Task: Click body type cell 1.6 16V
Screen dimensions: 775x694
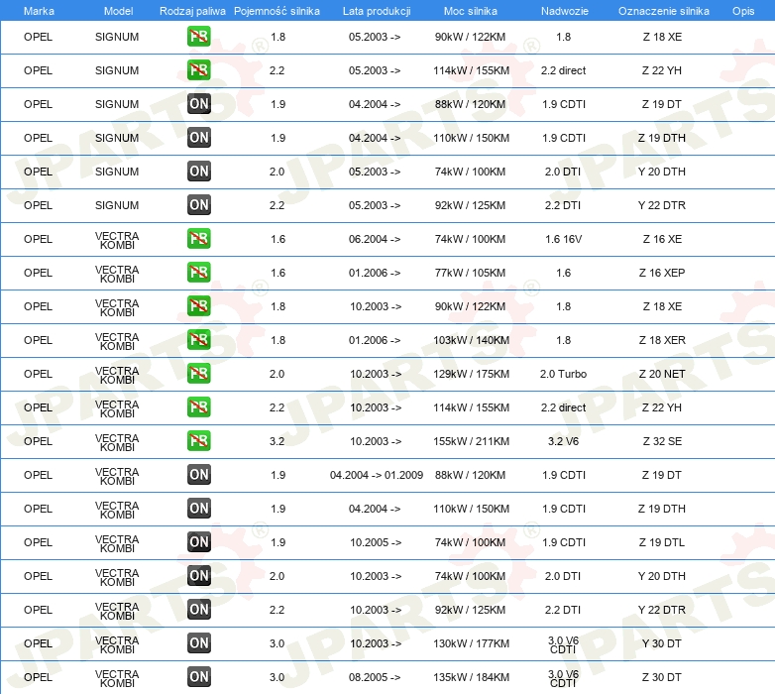Action: tap(563, 239)
